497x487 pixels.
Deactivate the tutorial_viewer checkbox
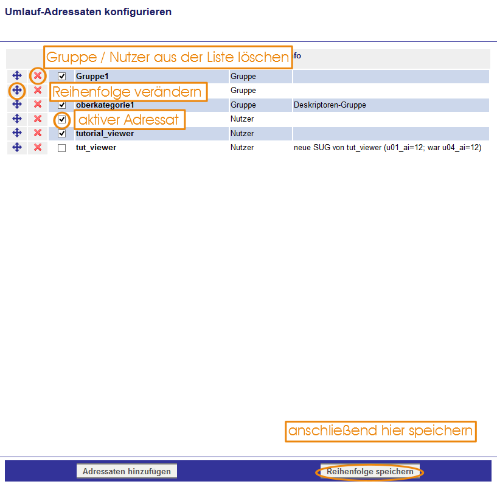pyautogui.click(x=62, y=133)
